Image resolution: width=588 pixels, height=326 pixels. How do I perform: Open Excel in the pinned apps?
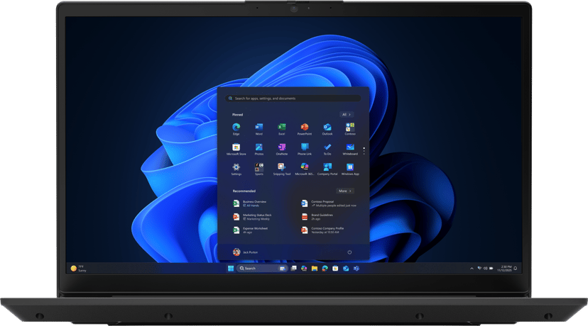point(282,128)
